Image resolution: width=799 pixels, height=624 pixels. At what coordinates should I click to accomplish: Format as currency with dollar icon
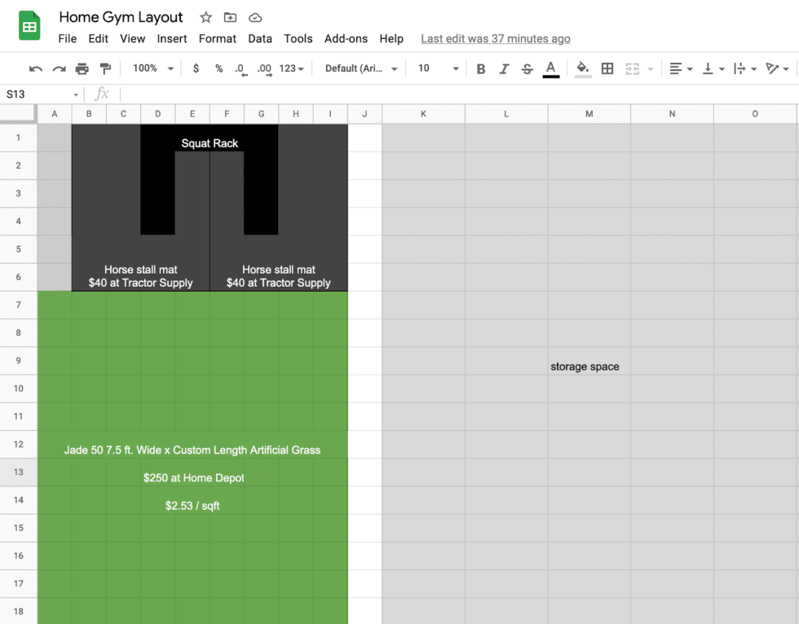[x=196, y=69]
